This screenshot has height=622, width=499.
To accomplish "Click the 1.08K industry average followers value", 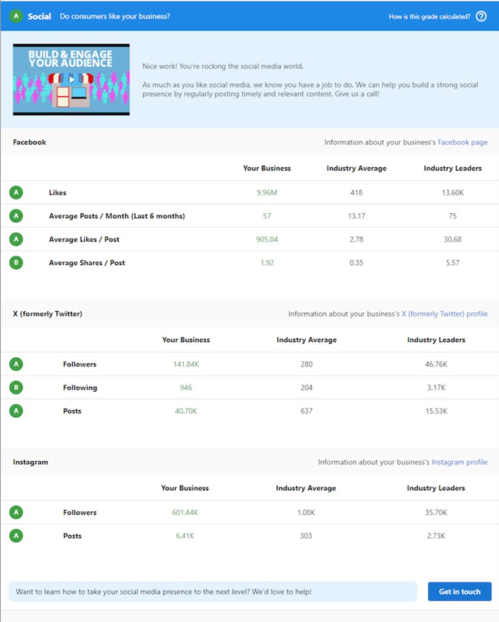I will [306, 513].
